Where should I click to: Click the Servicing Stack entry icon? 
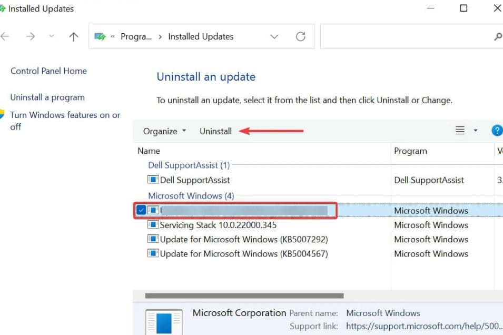153,224
